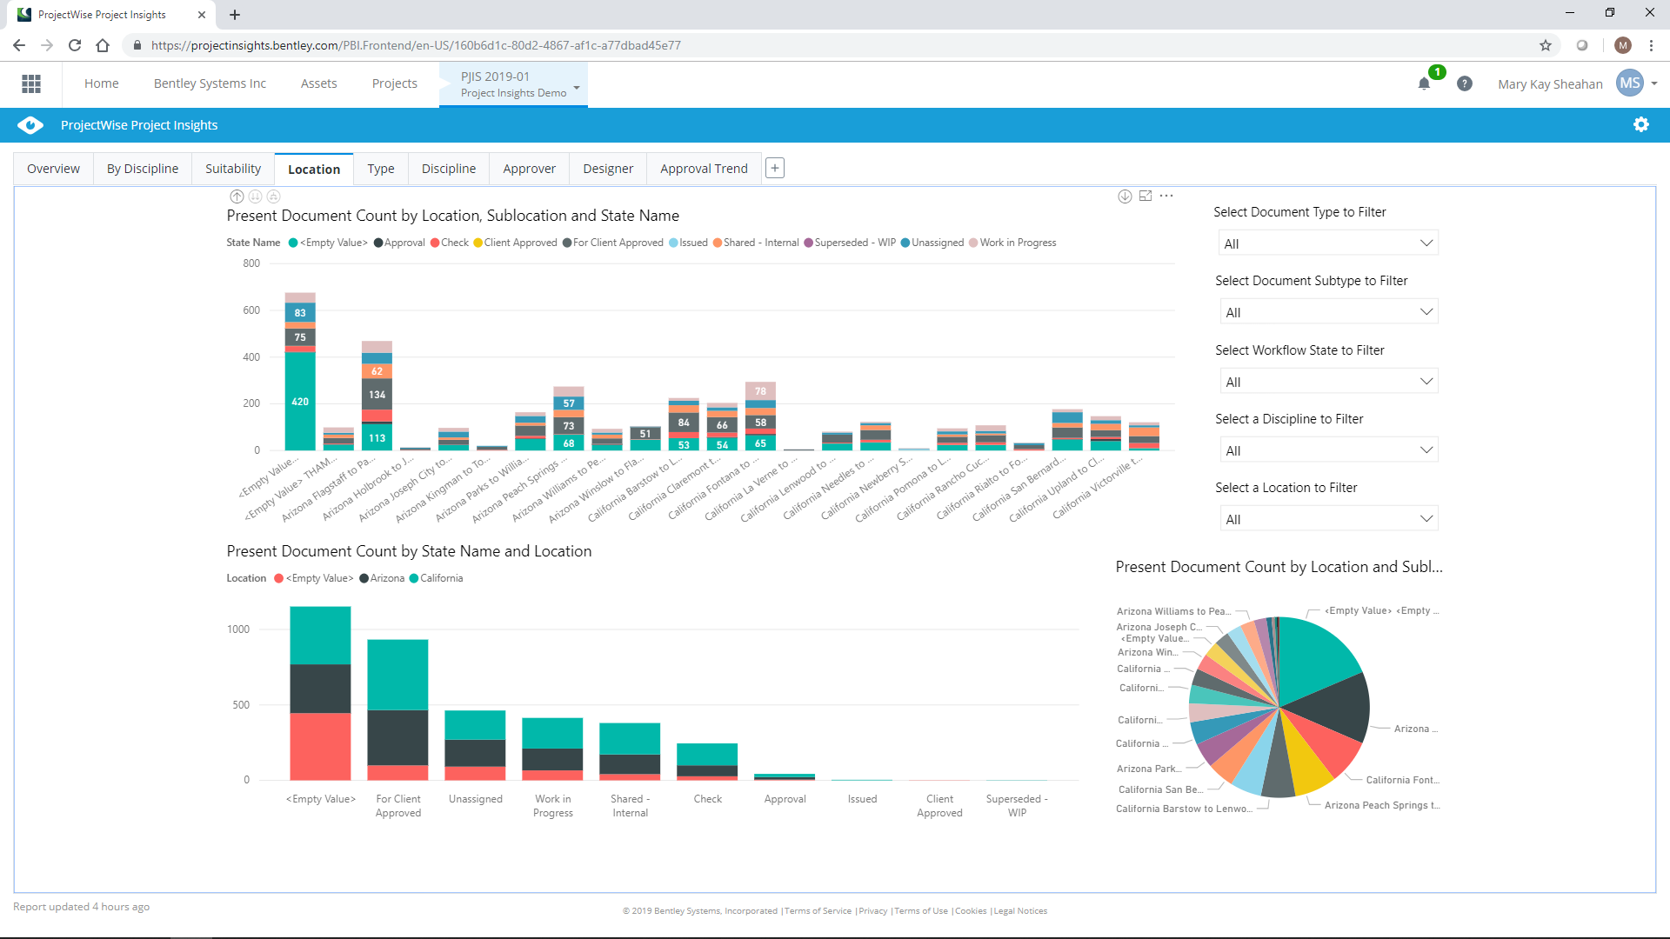This screenshot has height=939, width=1670.
Task: Open the Projects navigation link
Action: click(395, 83)
